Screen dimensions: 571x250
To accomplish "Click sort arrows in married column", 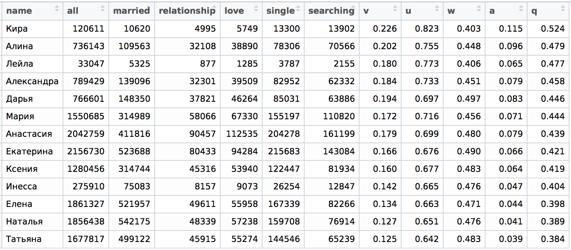I will coord(148,8).
